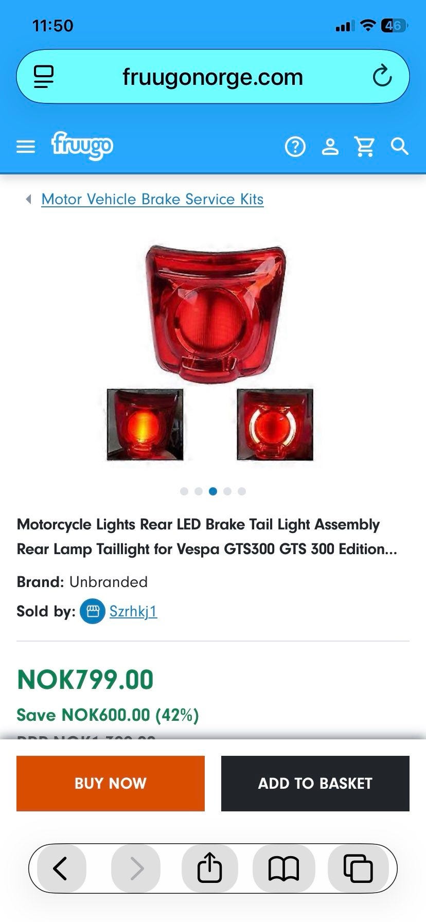Open Safari page settings reader icon
This screenshot has width=426, height=922.
coord(44,77)
